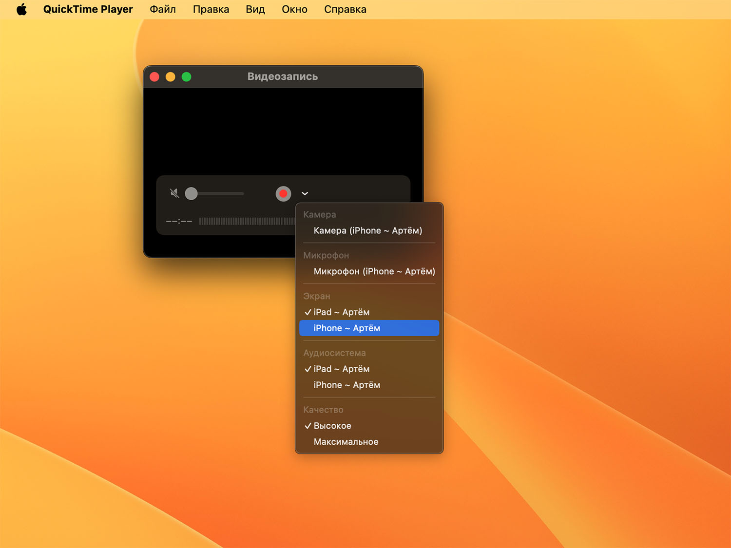The height and width of the screenshot is (548, 731).
Task: Open the Apple menu
Action: pos(22,9)
